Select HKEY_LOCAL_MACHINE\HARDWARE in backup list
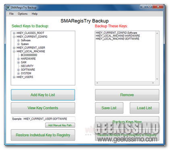Viewport: 170px width, 150px height. (118, 36)
